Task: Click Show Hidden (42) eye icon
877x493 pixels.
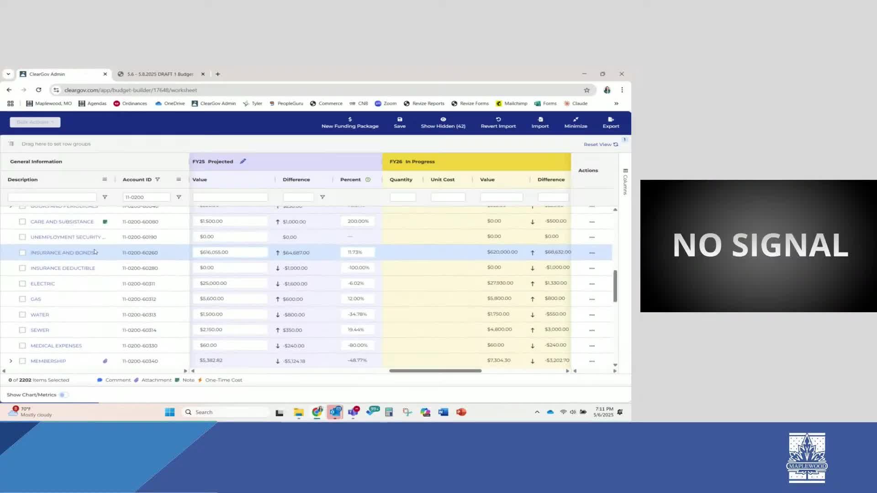Action: pyautogui.click(x=443, y=120)
